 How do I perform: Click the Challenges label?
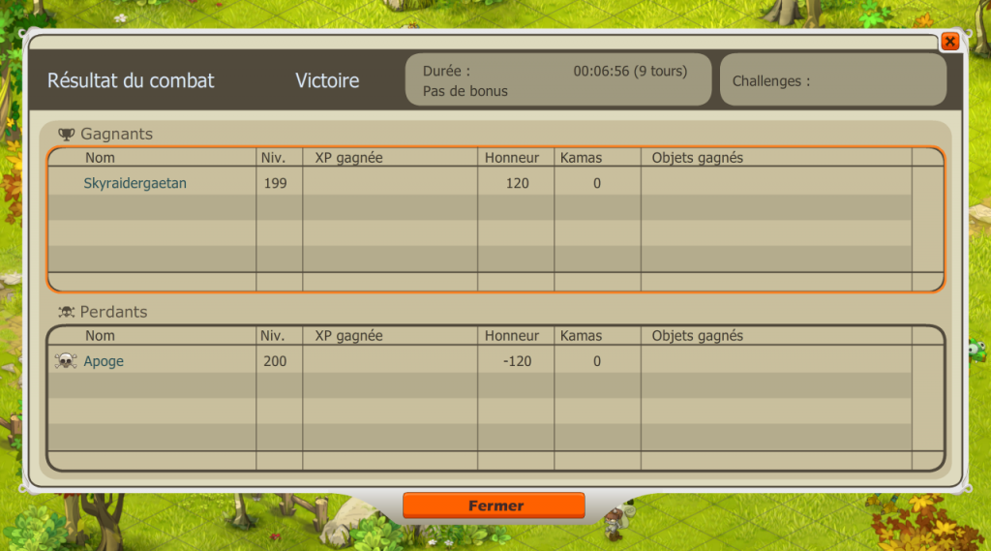pos(771,81)
